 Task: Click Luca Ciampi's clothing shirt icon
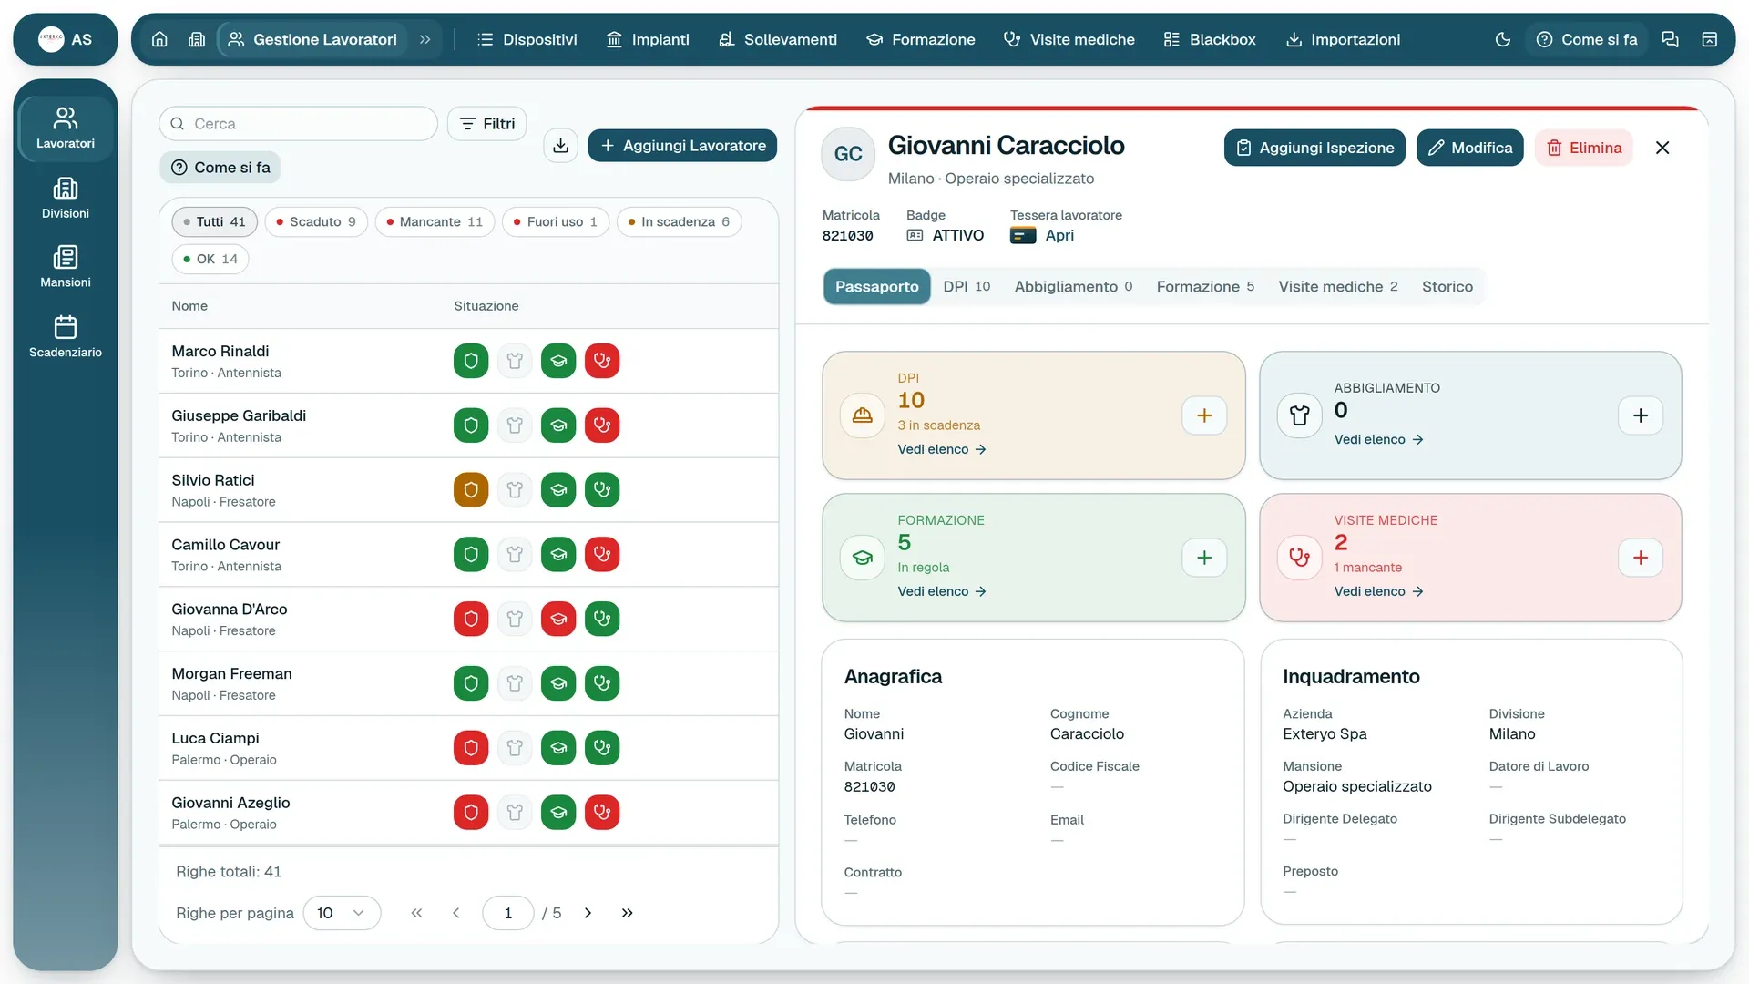515,748
